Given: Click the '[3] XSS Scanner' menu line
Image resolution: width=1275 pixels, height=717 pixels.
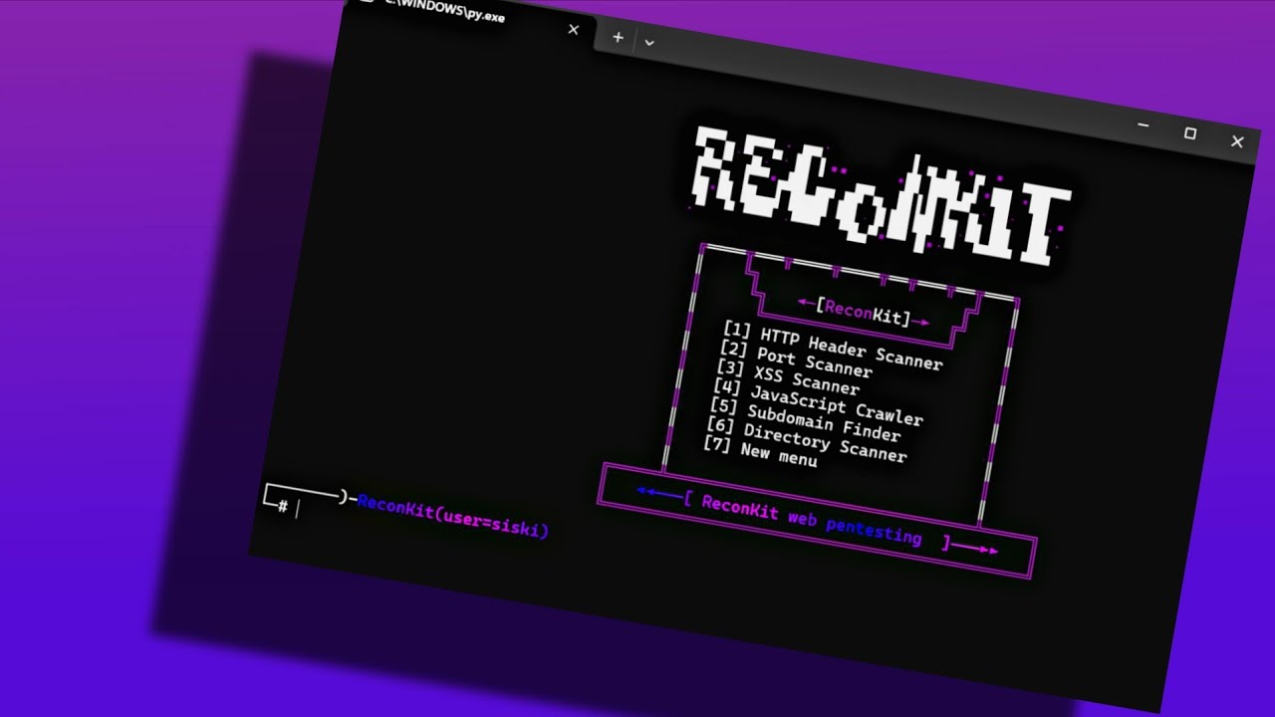Looking at the screenshot, I should tap(787, 377).
